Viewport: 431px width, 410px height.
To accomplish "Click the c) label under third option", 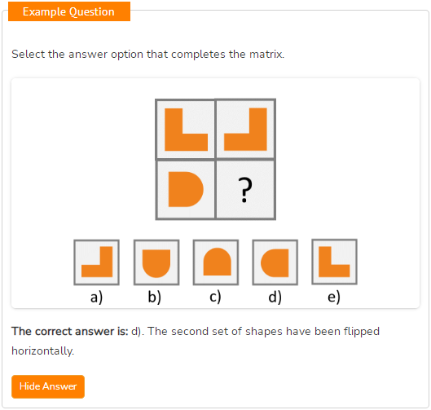I will pos(215,297).
